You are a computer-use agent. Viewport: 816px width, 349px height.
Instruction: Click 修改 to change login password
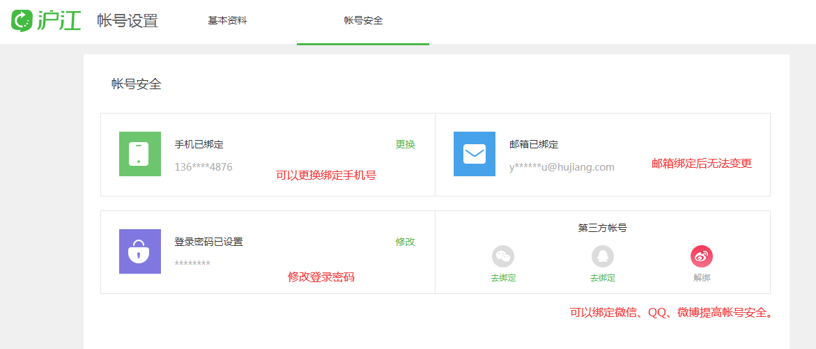406,242
